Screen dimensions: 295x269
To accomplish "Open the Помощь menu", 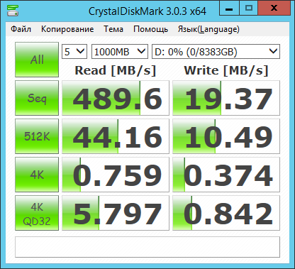I will click(x=150, y=29).
